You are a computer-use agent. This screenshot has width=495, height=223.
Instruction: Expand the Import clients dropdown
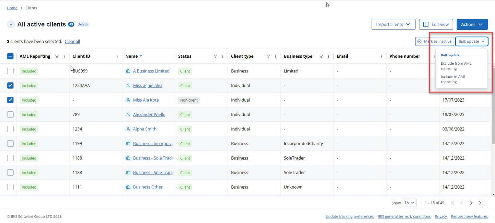click(x=393, y=24)
